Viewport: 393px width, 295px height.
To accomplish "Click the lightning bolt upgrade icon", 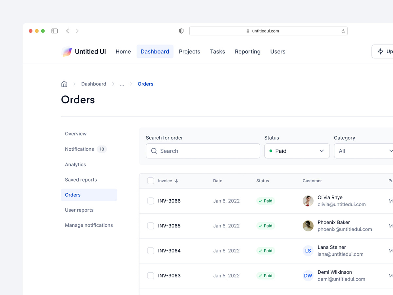I will pos(380,51).
